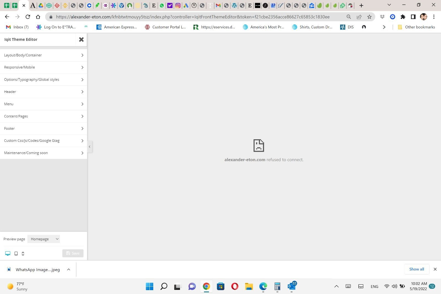Go back to the previous page
This screenshot has width=441, height=294.
[7, 17]
